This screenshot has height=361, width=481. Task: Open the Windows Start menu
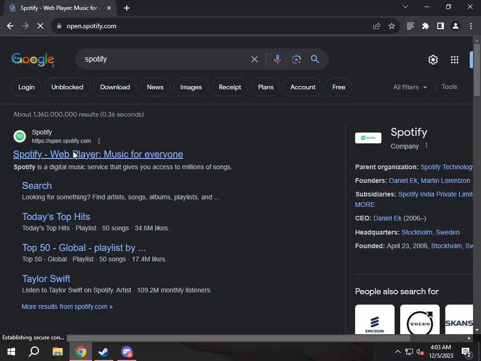(11, 352)
